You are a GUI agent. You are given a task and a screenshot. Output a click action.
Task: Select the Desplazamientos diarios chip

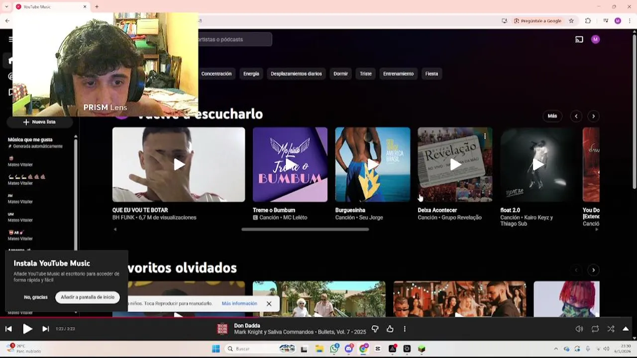(x=296, y=74)
